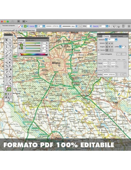
Task: Select the Artboard tool
Action: point(6,80)
